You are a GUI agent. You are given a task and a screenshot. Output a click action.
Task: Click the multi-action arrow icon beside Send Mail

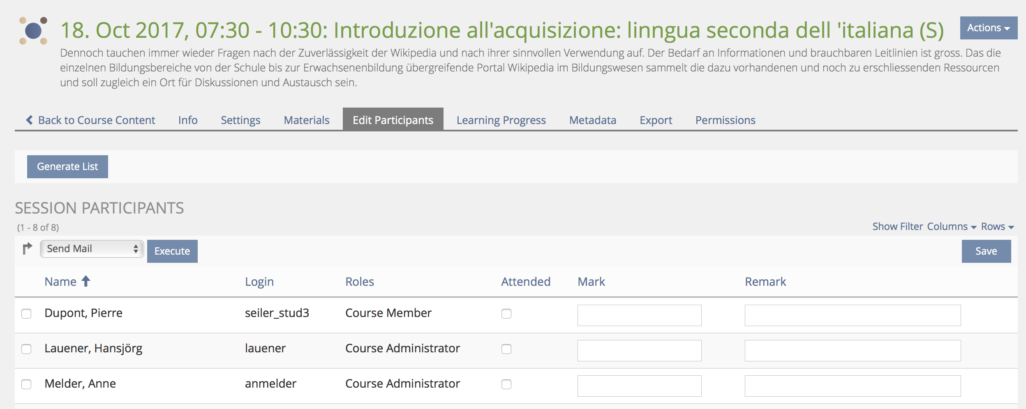tap(27, 248)
